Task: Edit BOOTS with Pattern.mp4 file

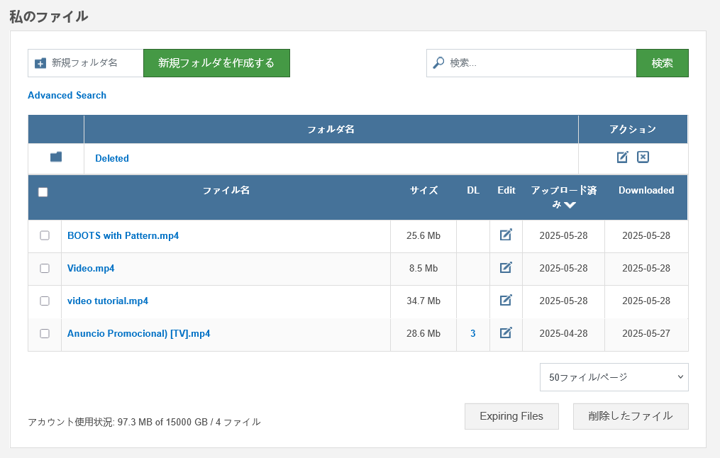Action: (506, 235)
